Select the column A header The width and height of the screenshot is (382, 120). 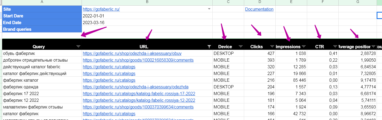42,2
